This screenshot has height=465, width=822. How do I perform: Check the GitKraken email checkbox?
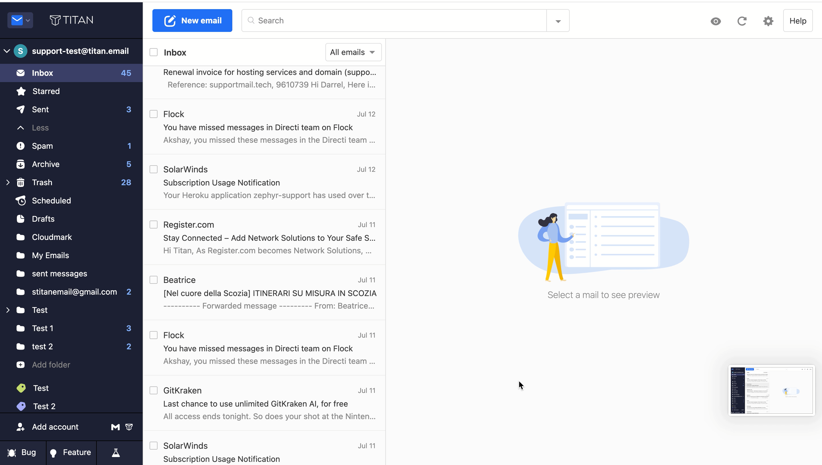click(154, 390)
